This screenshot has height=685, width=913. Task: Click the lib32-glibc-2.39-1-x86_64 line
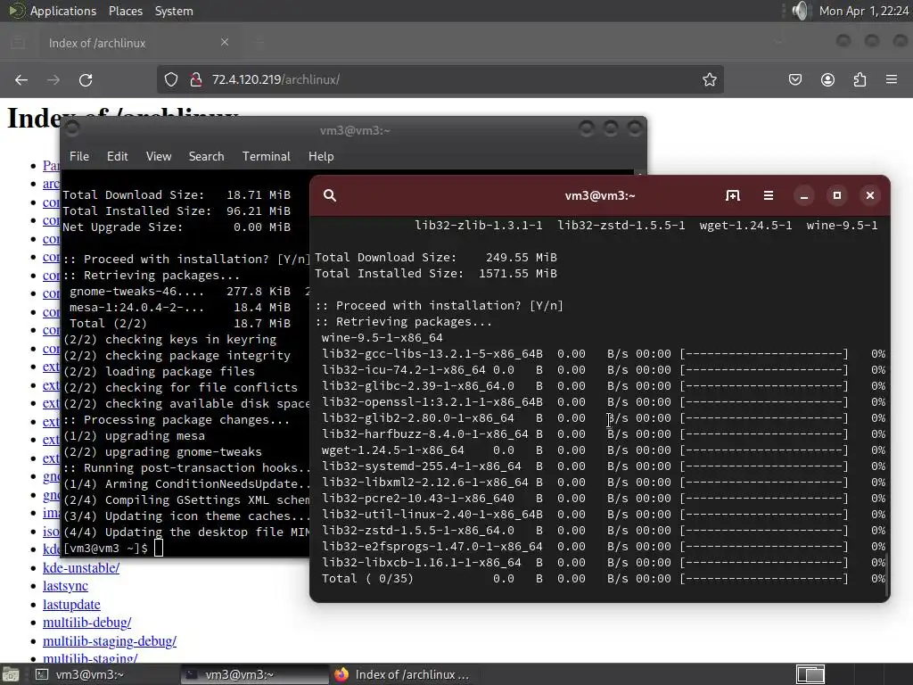click(x=604, y=386)
